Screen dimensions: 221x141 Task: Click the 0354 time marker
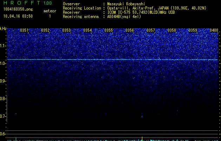(x=87, y=30)
